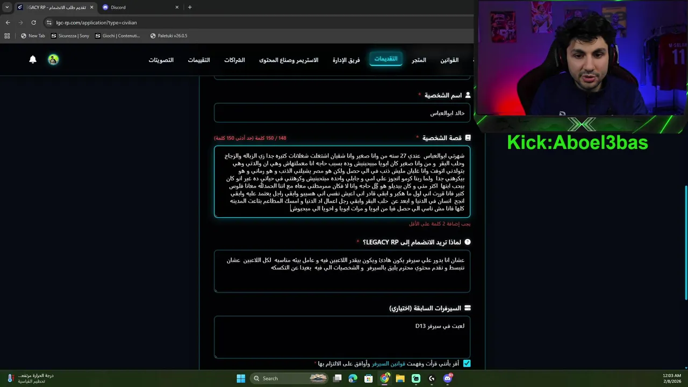688x387 pixels.
Task: Click inside the character story text area
Action: [342, 182]
